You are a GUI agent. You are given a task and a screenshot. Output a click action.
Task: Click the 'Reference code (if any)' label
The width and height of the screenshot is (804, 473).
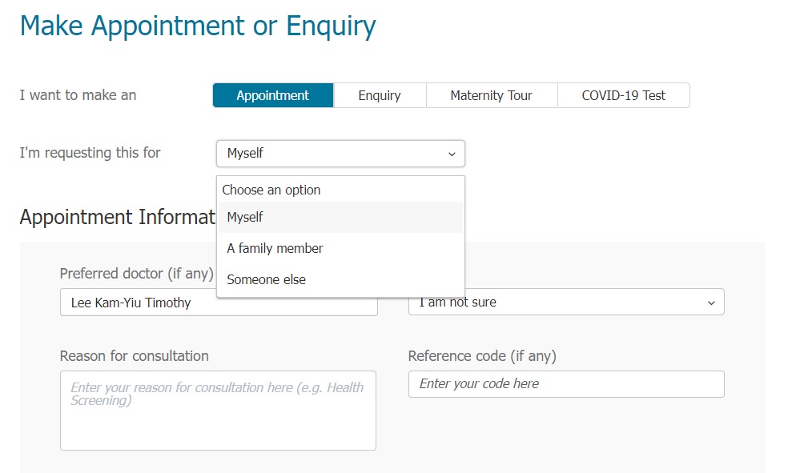coord(481,356)
